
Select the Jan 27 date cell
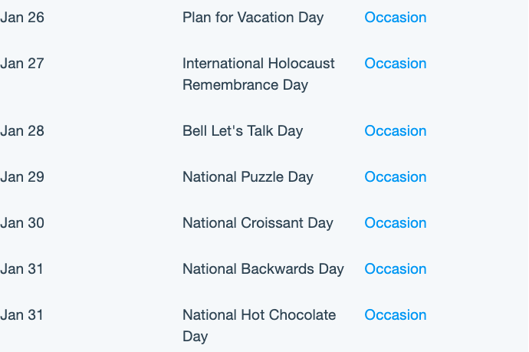coord(22,64)
